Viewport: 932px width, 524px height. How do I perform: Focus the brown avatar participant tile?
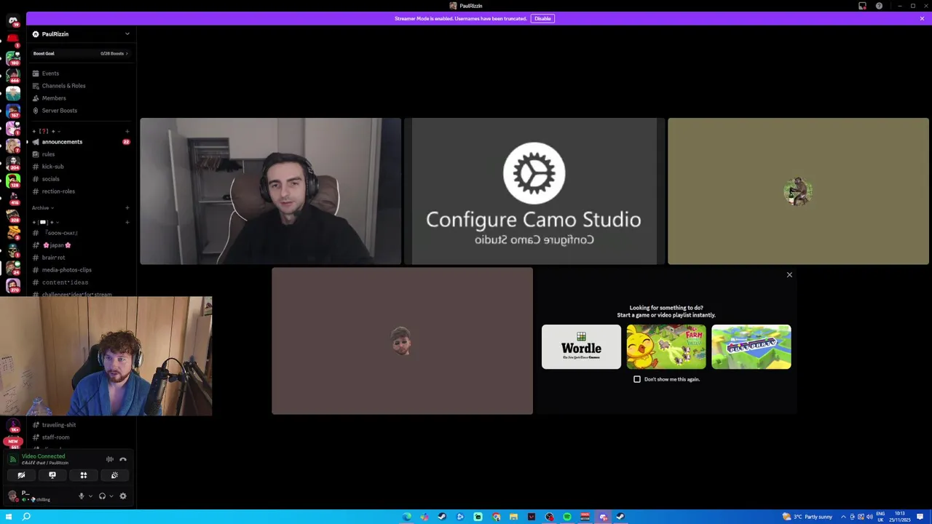point(402,341)
